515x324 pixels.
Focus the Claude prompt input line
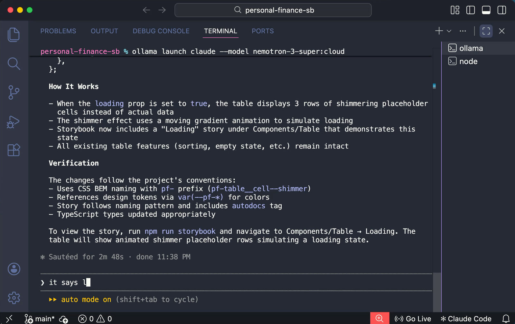(236, 282)
